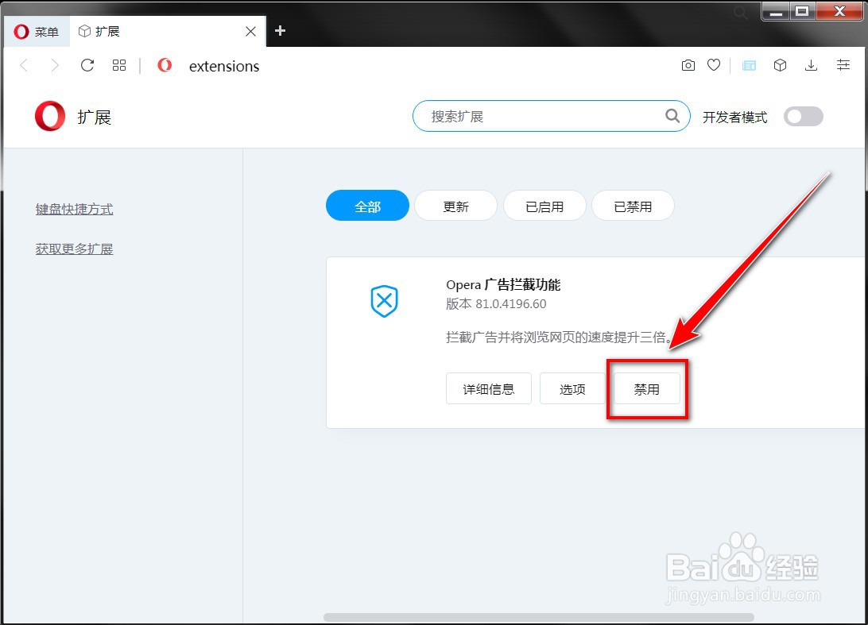Open the Speed Dial grid icon

click(x=119, y=65)
